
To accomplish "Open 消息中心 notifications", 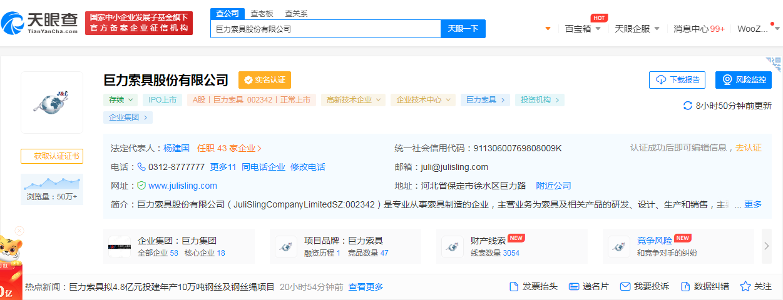I will 699,29.
